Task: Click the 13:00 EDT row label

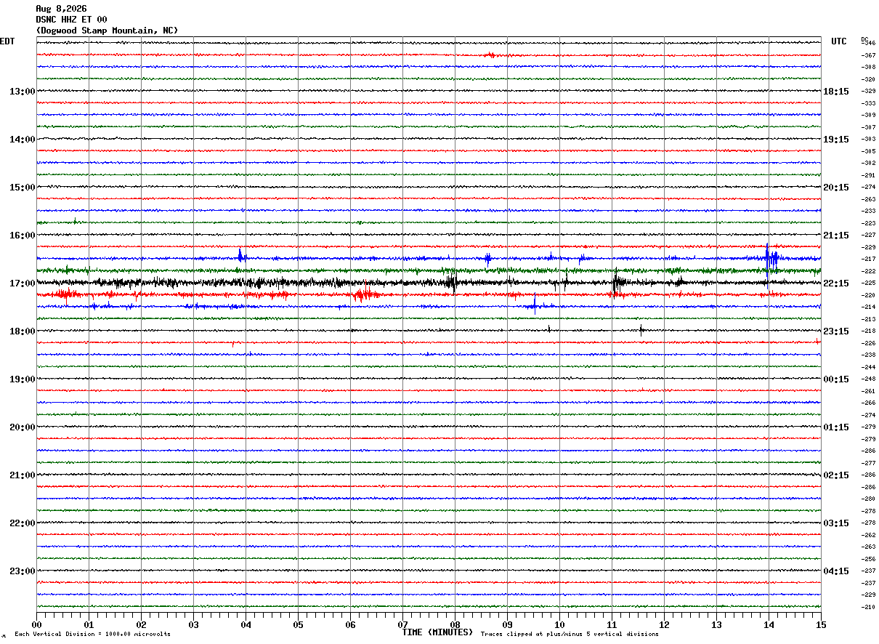Action: (x=22, y=91)
